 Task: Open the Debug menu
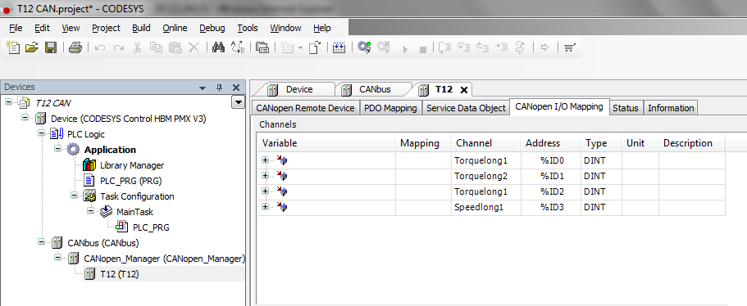[x=212, y=28]
